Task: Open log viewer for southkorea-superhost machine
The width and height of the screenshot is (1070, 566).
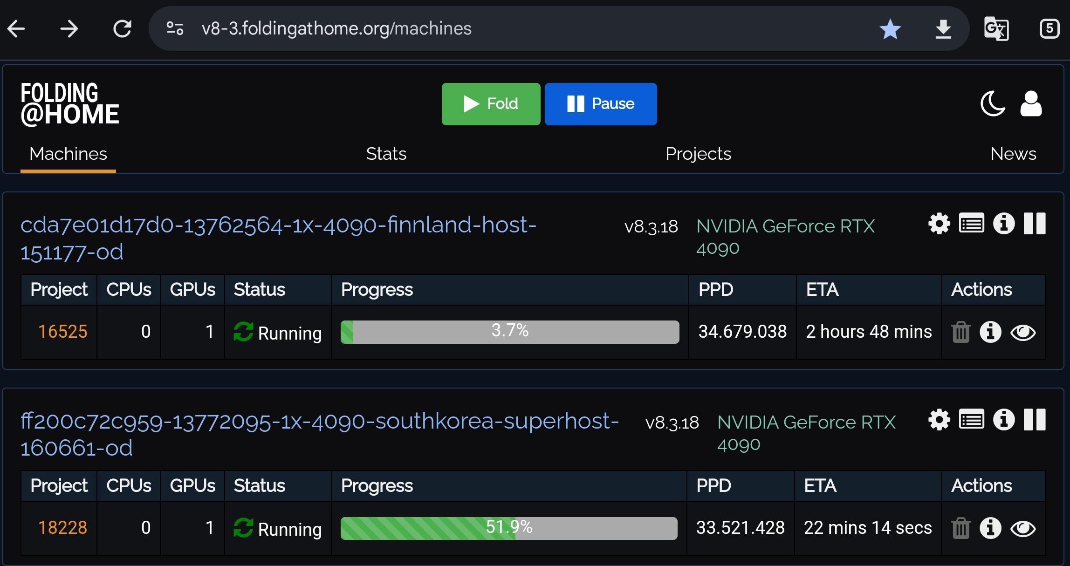Action: coord(972,420)
